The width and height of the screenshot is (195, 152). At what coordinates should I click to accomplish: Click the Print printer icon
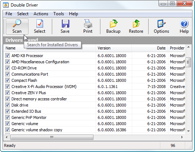pyautogui.click(x=88, y=23)
